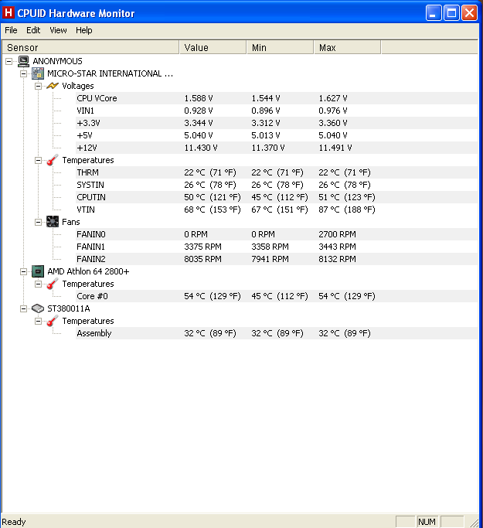Collapse Temperatures under ST380011A
Image resolution: width=483 pixels, height=528 pixels.
pyautogui.click(x=39, y=321)
